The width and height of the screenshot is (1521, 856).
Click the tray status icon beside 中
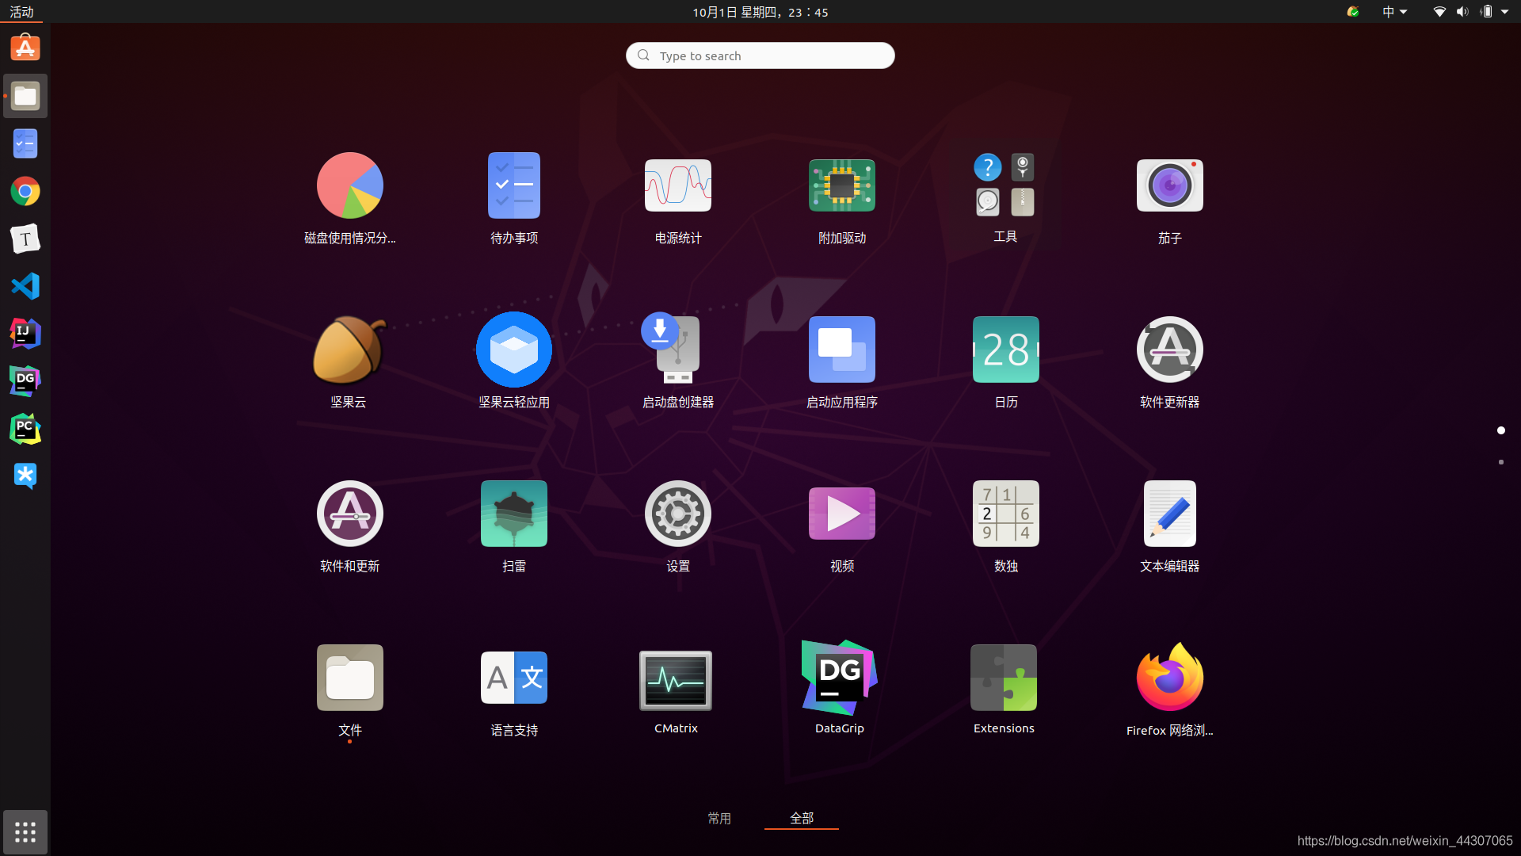(1353, 12)
